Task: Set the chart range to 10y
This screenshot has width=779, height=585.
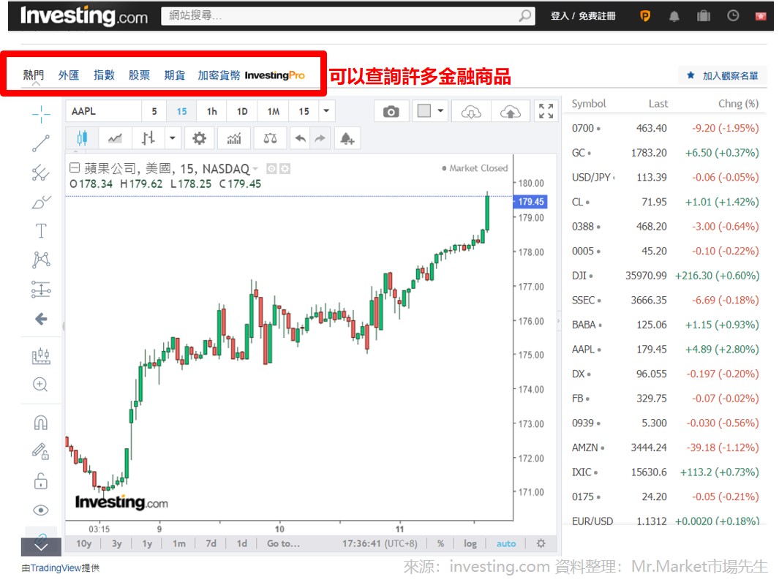Action: 83,544
